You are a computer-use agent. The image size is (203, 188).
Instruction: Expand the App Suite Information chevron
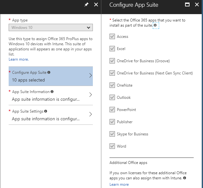[90, 95]
